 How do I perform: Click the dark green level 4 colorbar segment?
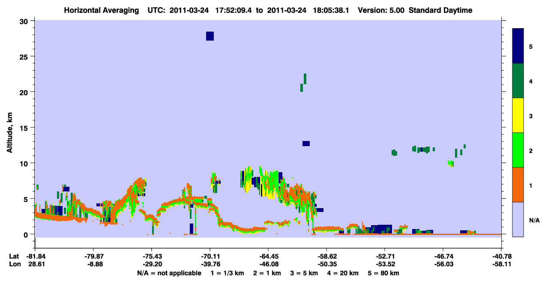pos(518,81)
